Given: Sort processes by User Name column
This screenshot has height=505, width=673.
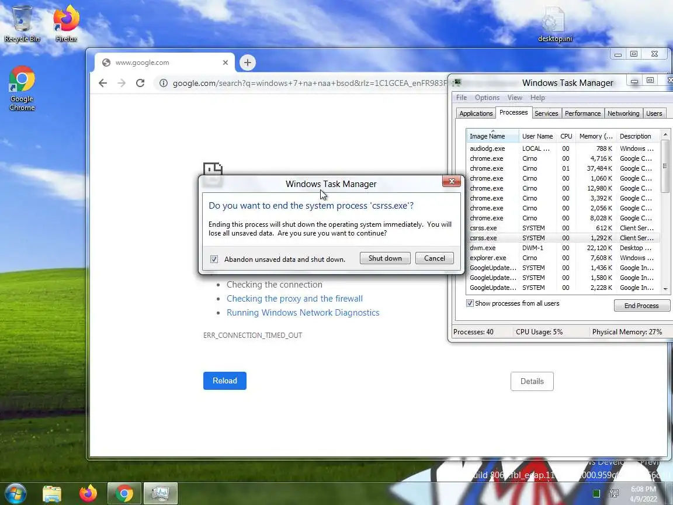Looking at the screenshot, I should [x=537, y=136].
